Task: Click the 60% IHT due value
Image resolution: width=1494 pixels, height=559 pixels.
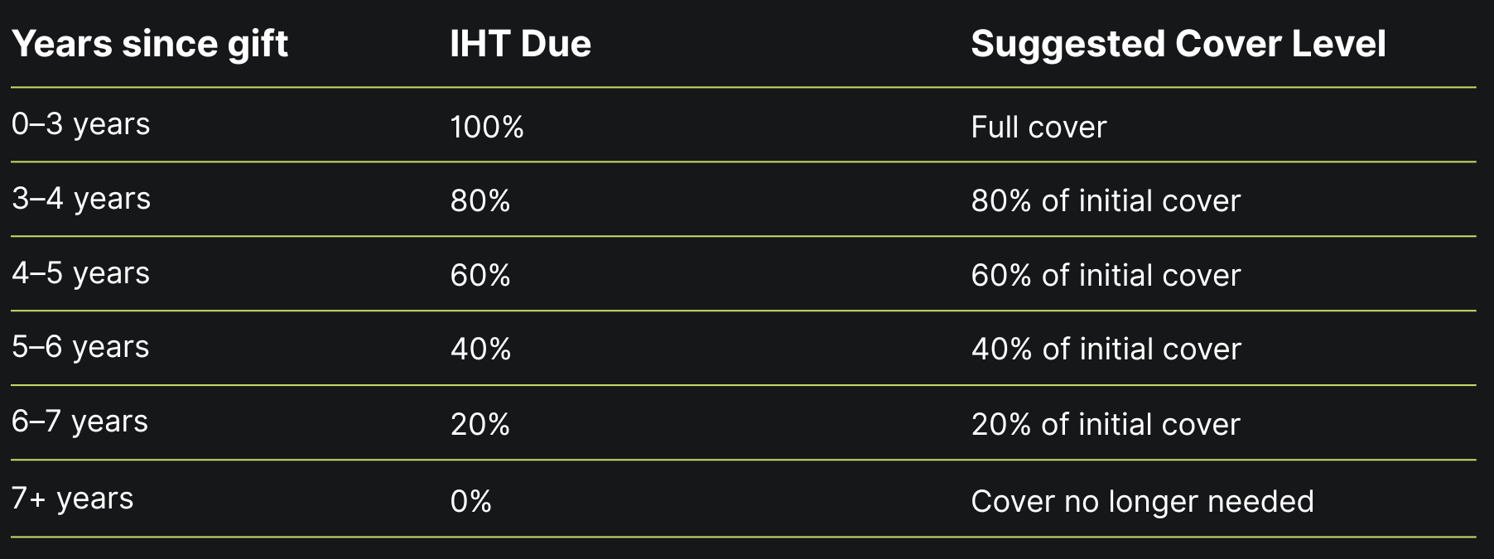Action: click(480, 276)
